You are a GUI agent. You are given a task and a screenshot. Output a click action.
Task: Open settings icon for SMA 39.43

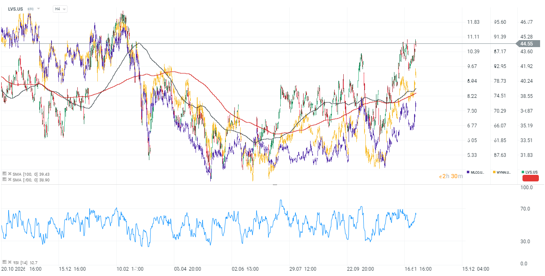[4, 174]
